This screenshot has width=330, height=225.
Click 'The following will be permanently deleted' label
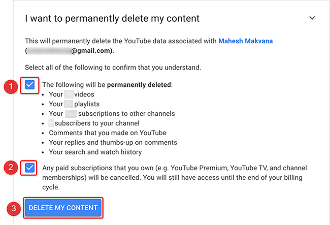(x=108, y=84)
